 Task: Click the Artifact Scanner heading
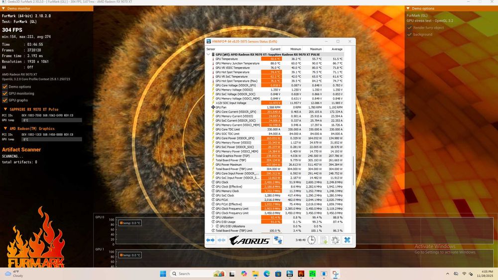coord(21,150)
